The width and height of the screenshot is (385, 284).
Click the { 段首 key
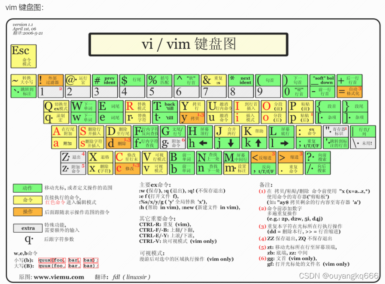(328, 106)
